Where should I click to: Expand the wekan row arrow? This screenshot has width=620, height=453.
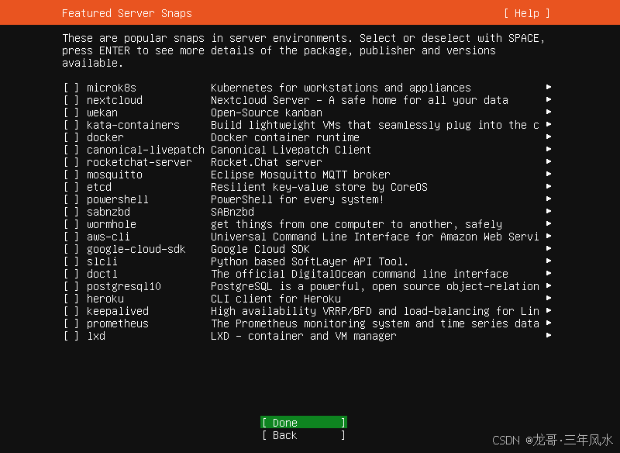549,112
